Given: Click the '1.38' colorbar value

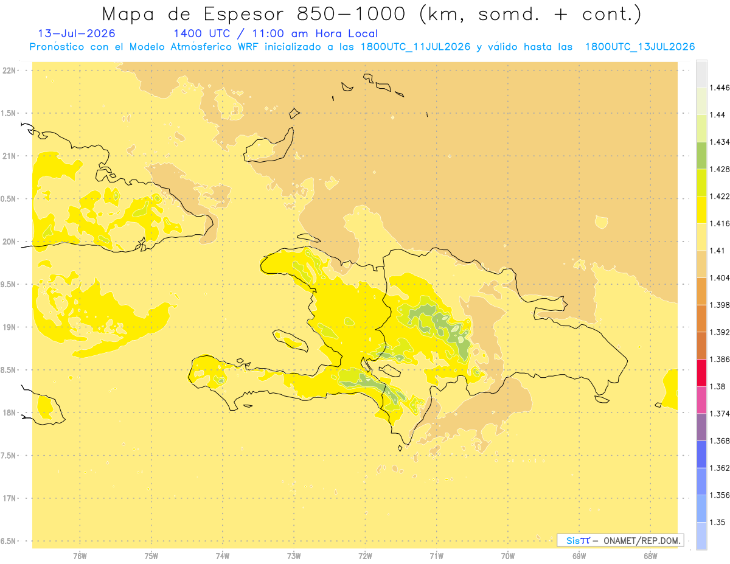Looking at the screenshot, I should click(718, 386).
